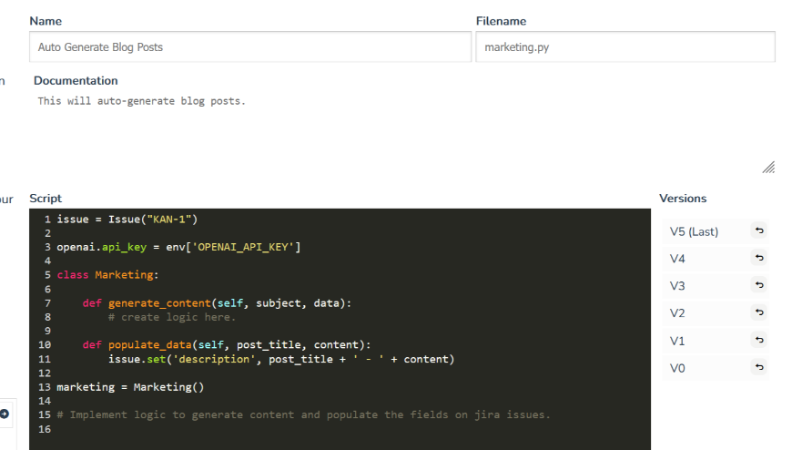Click the Documentation textarea resize handle
Image resolution: width=792 pixels, height=450 pixels.
click(x=768, y=168)
